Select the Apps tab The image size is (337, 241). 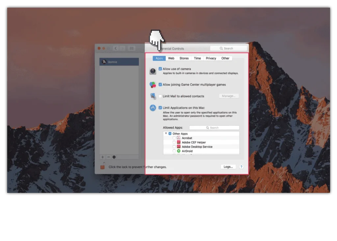click(x=159, y=58)
